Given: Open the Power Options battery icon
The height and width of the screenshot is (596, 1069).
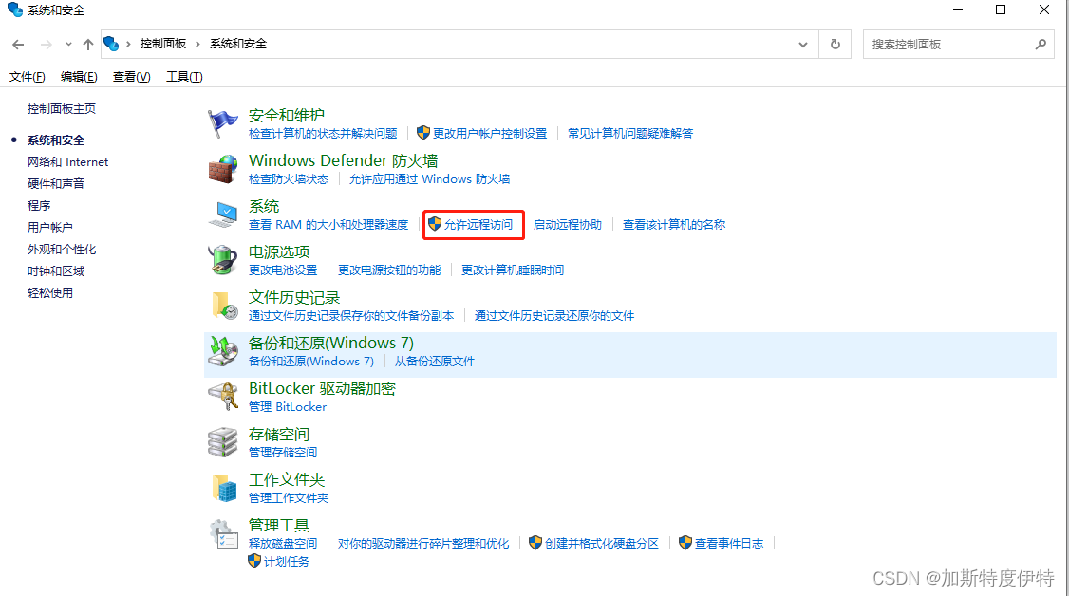Looking at the screenshot, I should tap(222, 260).
